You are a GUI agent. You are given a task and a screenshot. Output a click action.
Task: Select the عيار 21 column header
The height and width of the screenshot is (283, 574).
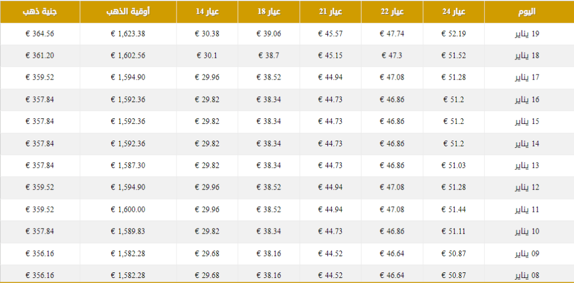pos(330,12)
